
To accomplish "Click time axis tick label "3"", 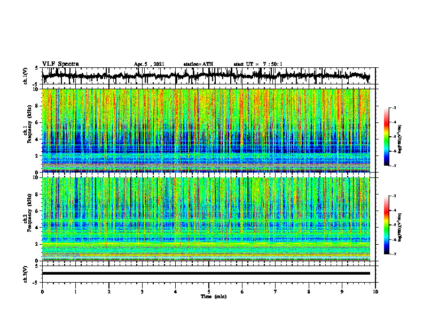I will click(x=142, y=292).
